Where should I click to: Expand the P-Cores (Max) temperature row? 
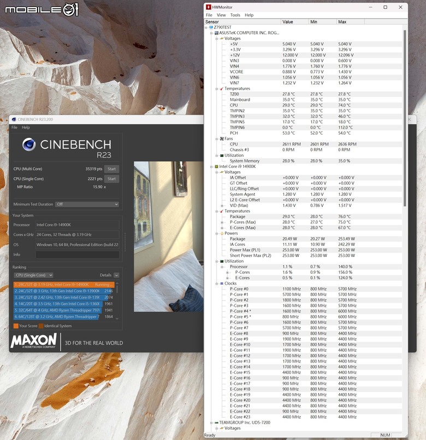pyautogui.click(x=222, y=222)
